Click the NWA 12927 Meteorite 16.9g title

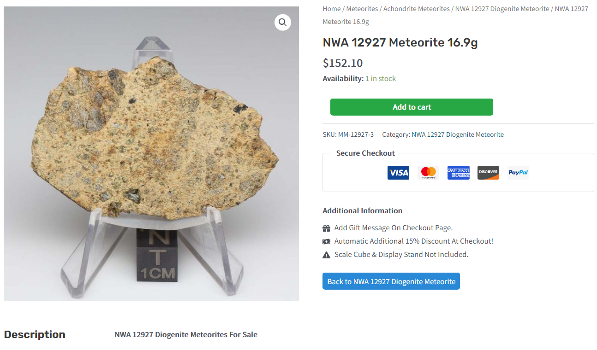[400, 42]
